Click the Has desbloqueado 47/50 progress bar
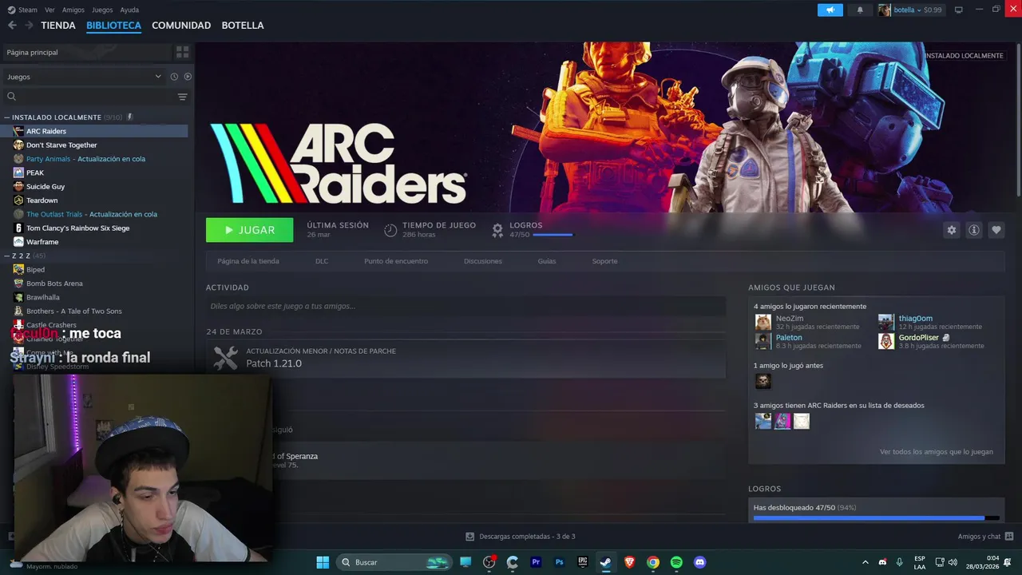 877,517
